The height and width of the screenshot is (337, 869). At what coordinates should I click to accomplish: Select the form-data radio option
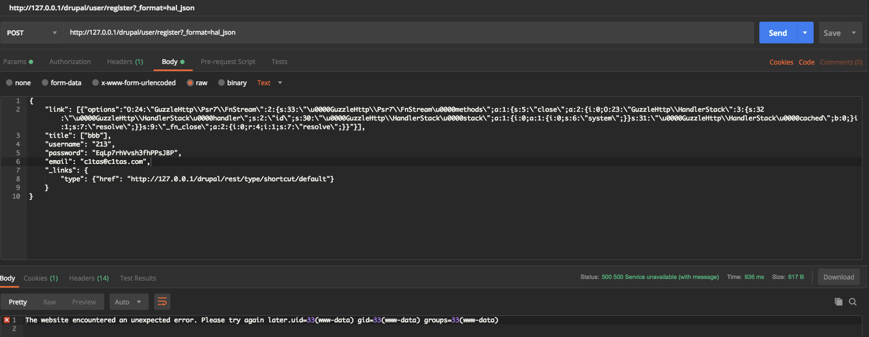pyautogui.click(x=45, y=83)
